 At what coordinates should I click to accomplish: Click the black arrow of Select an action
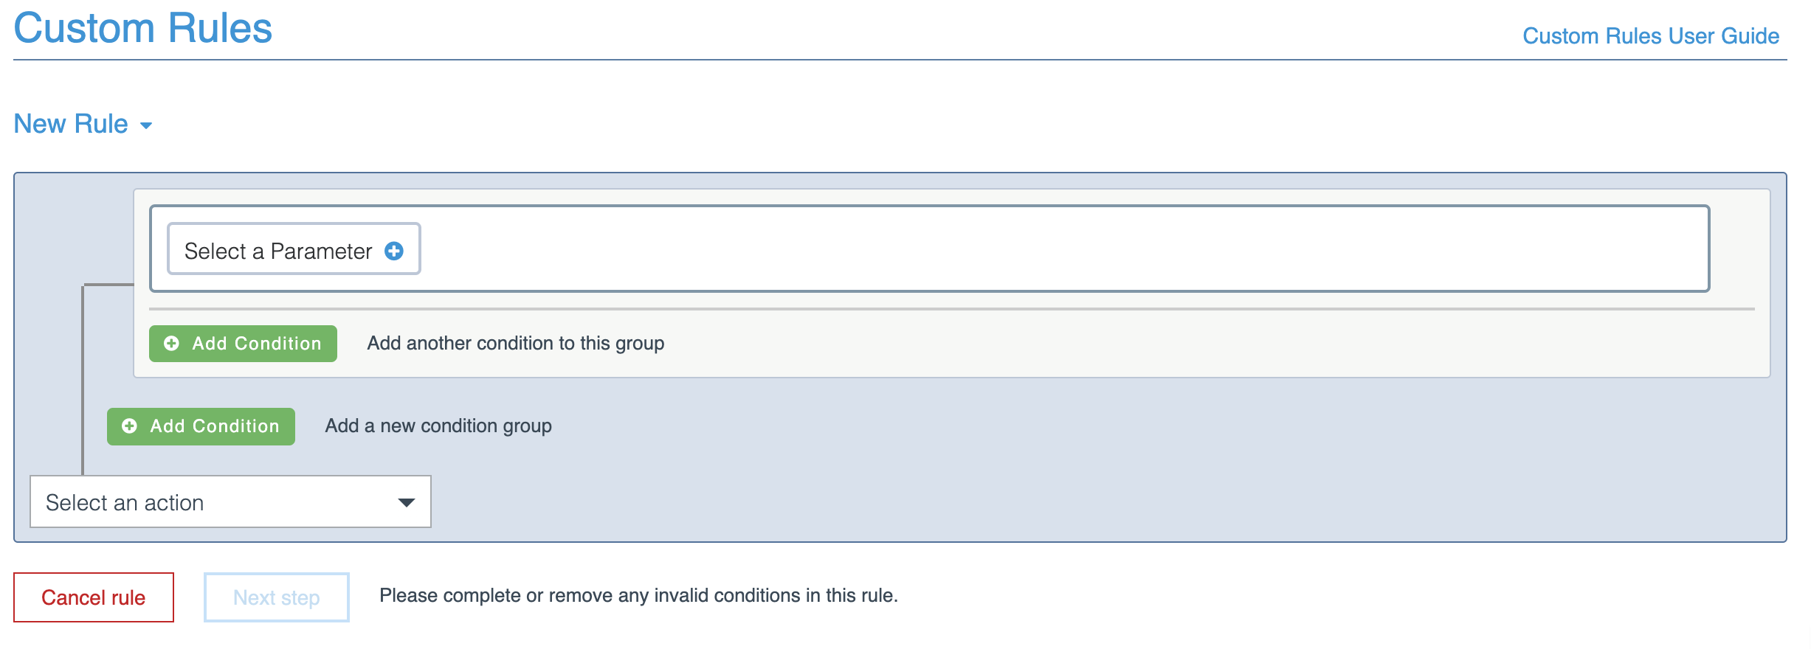click(x=406, y=503)
